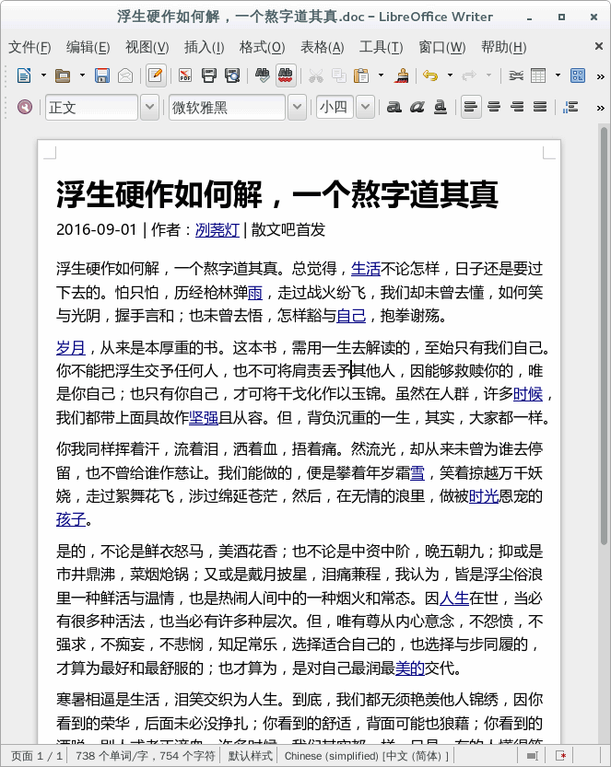Image resolution: width=611 pixels, height=767 pixels.
Task: Set paragraph alignment to Left
Action: point(471,107)
